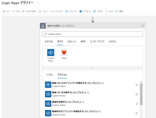Switch to the トリガー tab

[50, 75]
